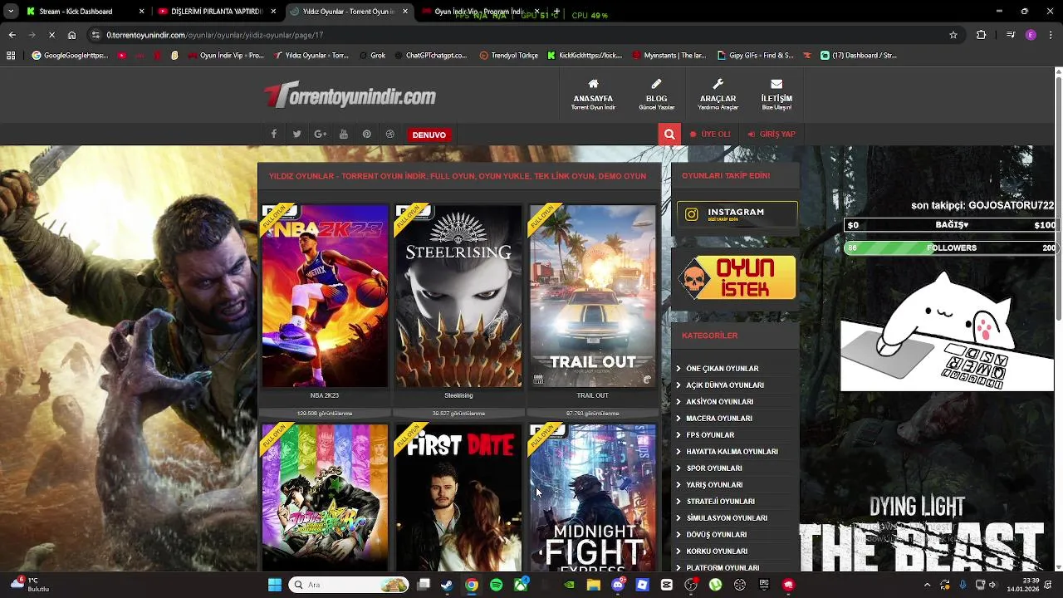The height and width of the screenshot is (598, 1063).
Task: Open Spotify from the taskbar
Action: [x=496, y=585]
